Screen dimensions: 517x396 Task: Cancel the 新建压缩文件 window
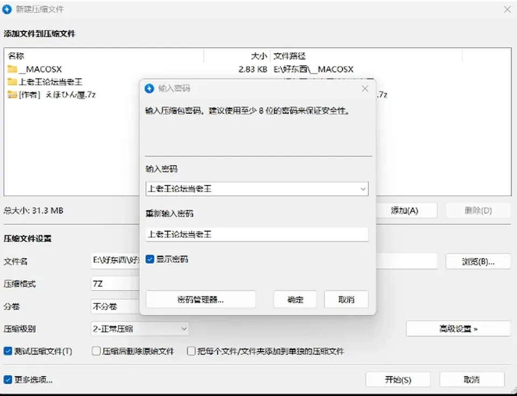[x=472, y=380]
